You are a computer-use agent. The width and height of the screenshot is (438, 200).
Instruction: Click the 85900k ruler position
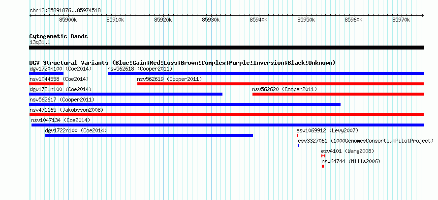[68, 20]
